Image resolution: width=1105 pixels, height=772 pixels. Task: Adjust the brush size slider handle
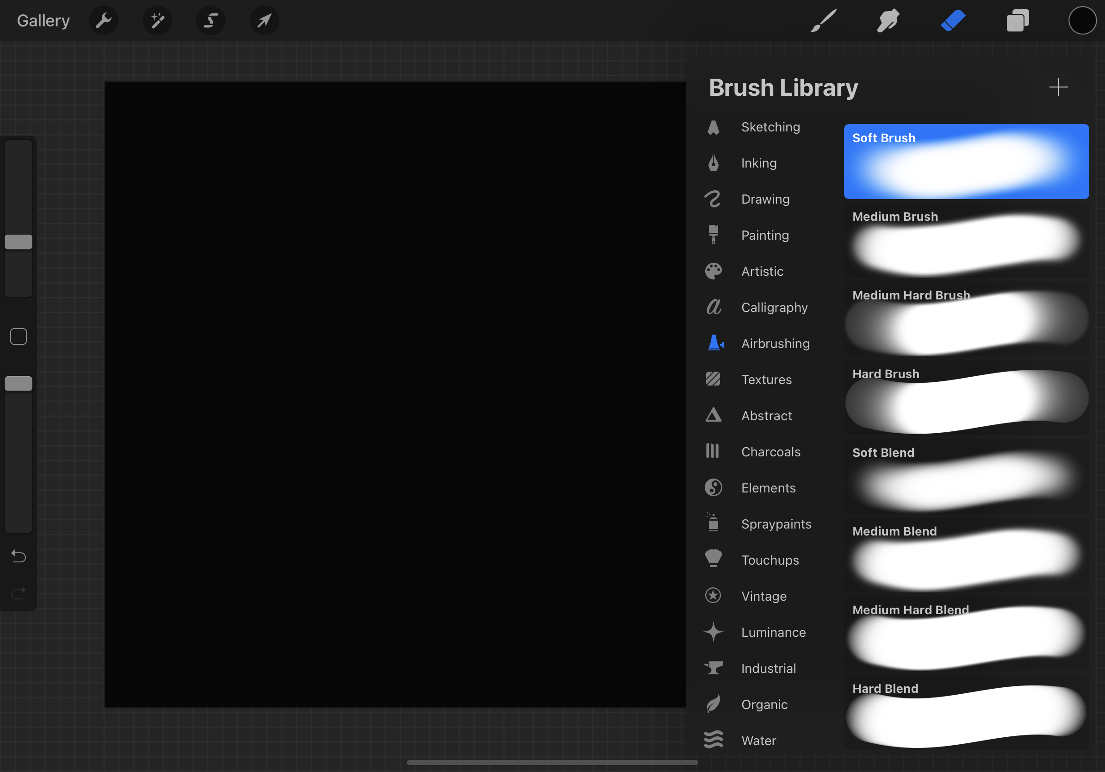coord(19,242)
